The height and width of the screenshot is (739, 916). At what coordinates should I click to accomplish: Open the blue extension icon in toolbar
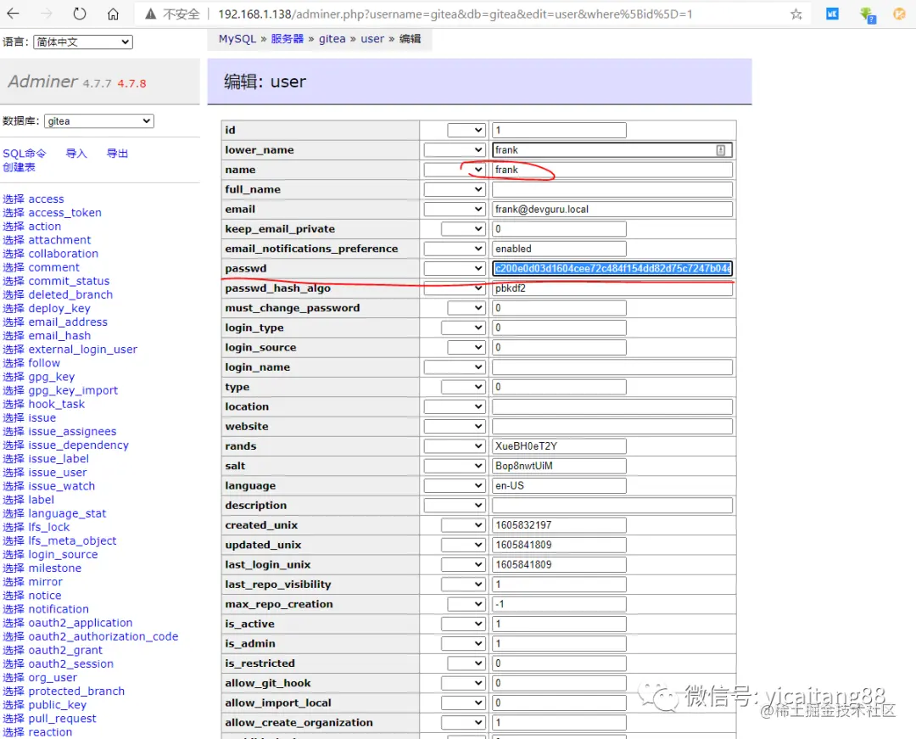tap(833, 14)
